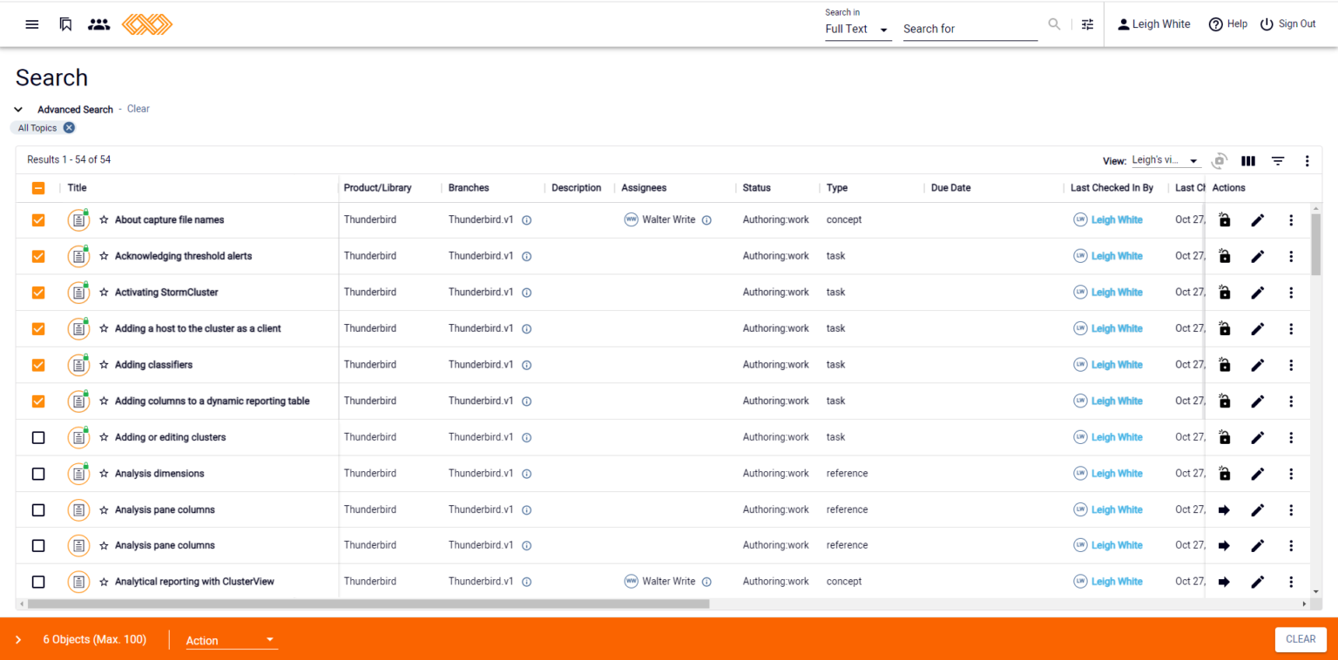This screenshot has height=660, width=1338.
Task: Click info icon next to Walter Write in first row
Action: click(706, 220)
